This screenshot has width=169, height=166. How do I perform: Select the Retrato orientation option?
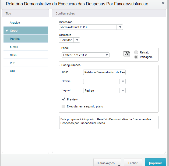pyautogui.click(x=136, y=52)
